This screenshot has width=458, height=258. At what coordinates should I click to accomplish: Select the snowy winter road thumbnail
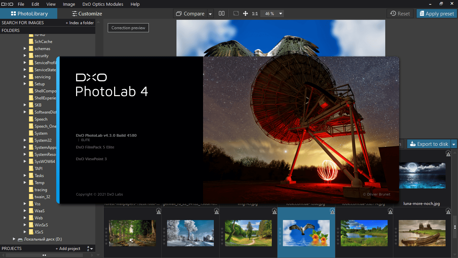click(191, 233)
